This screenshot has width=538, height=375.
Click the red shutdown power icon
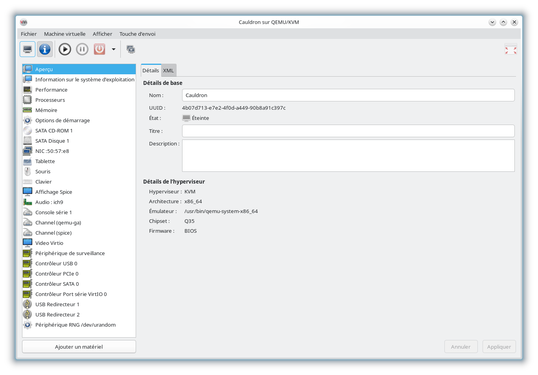99,49
